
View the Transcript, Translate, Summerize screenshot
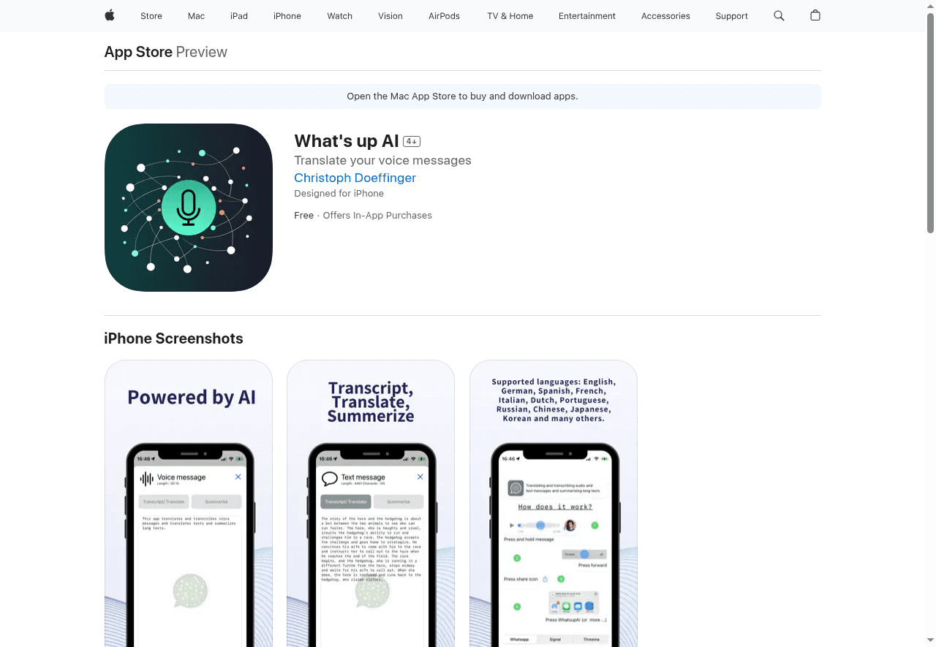(371, 504)
